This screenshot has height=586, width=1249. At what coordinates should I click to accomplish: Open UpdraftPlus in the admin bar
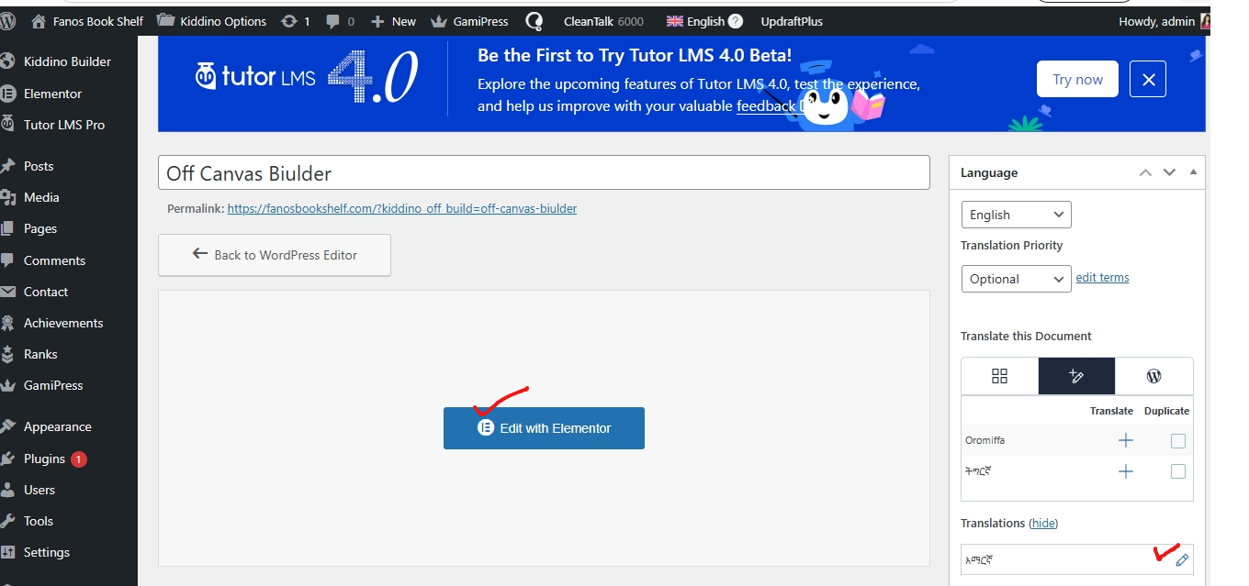click(792, 21)
